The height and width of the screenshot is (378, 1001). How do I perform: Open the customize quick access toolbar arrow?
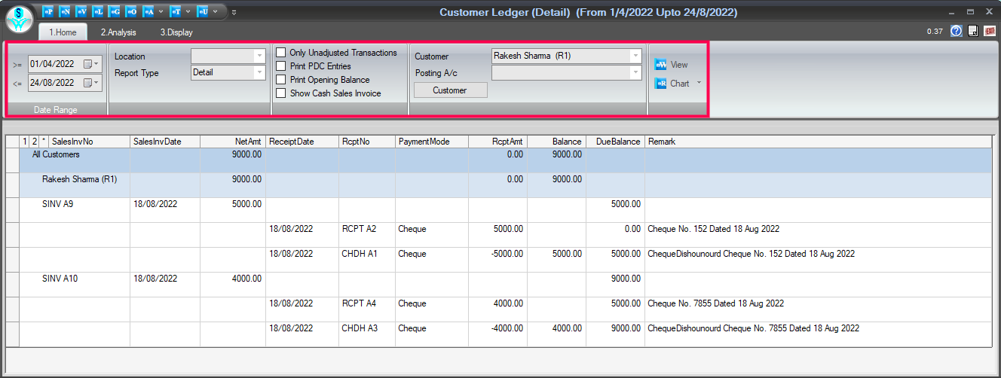point(234,12)
